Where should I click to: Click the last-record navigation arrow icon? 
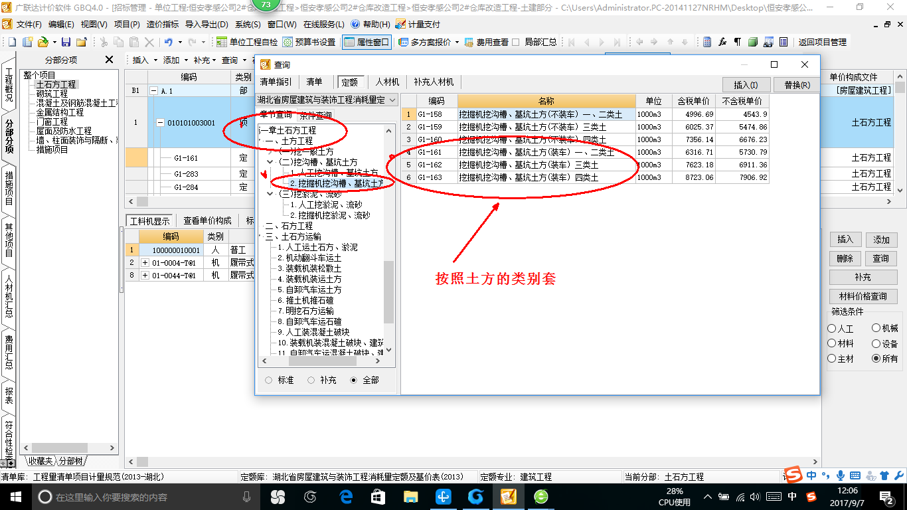(x=617, y=42)
